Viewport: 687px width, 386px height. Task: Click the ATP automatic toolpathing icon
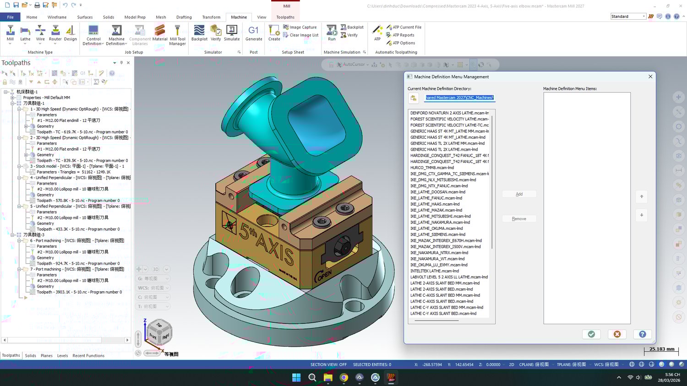tap(377, 33)
